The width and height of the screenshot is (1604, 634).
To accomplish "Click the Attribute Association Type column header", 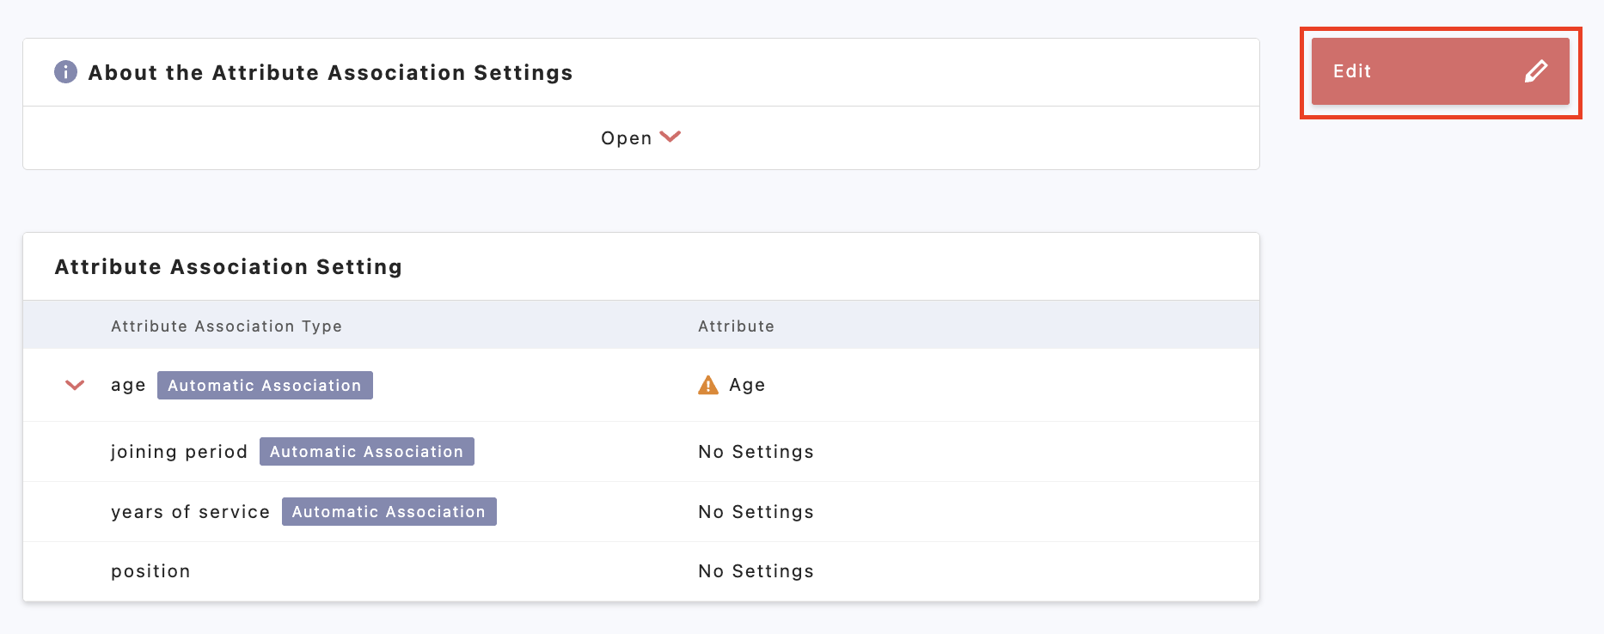I will [x=226, y=326].
